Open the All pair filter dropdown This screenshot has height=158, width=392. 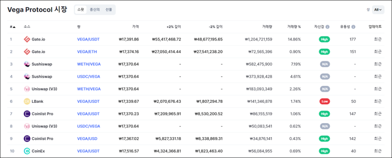pyautogui.click(x=378, y=10)
